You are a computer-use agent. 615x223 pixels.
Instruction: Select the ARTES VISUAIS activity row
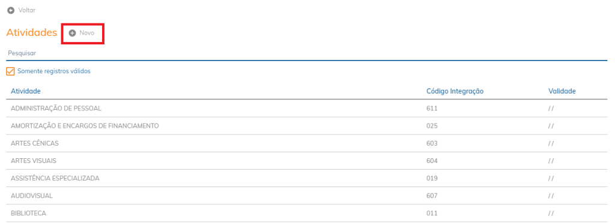coord(307,161)
